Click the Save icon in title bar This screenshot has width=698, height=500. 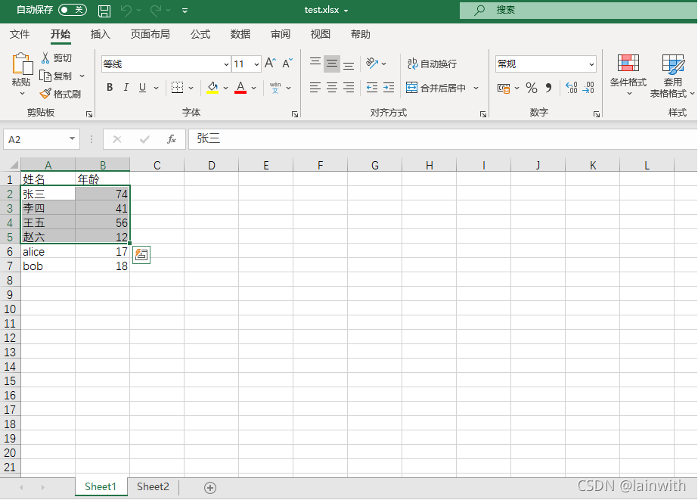coord(104,11)
